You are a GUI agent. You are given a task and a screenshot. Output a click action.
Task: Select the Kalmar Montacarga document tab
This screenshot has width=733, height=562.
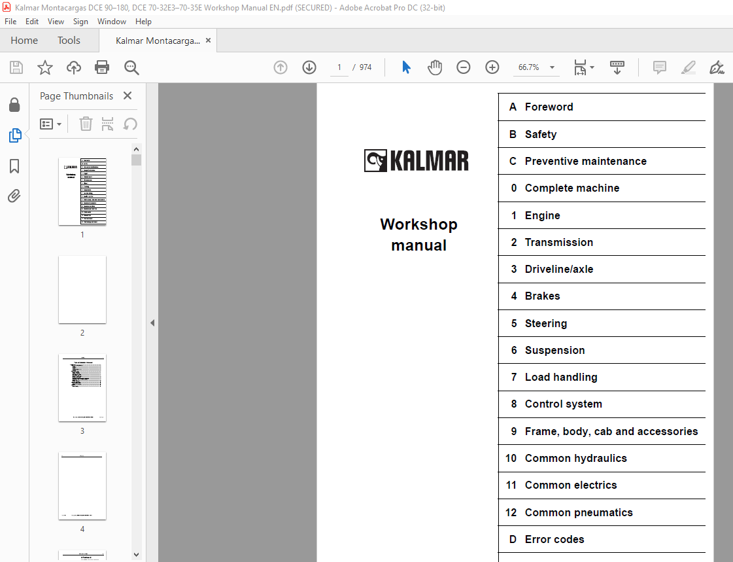tap(158, 41)
